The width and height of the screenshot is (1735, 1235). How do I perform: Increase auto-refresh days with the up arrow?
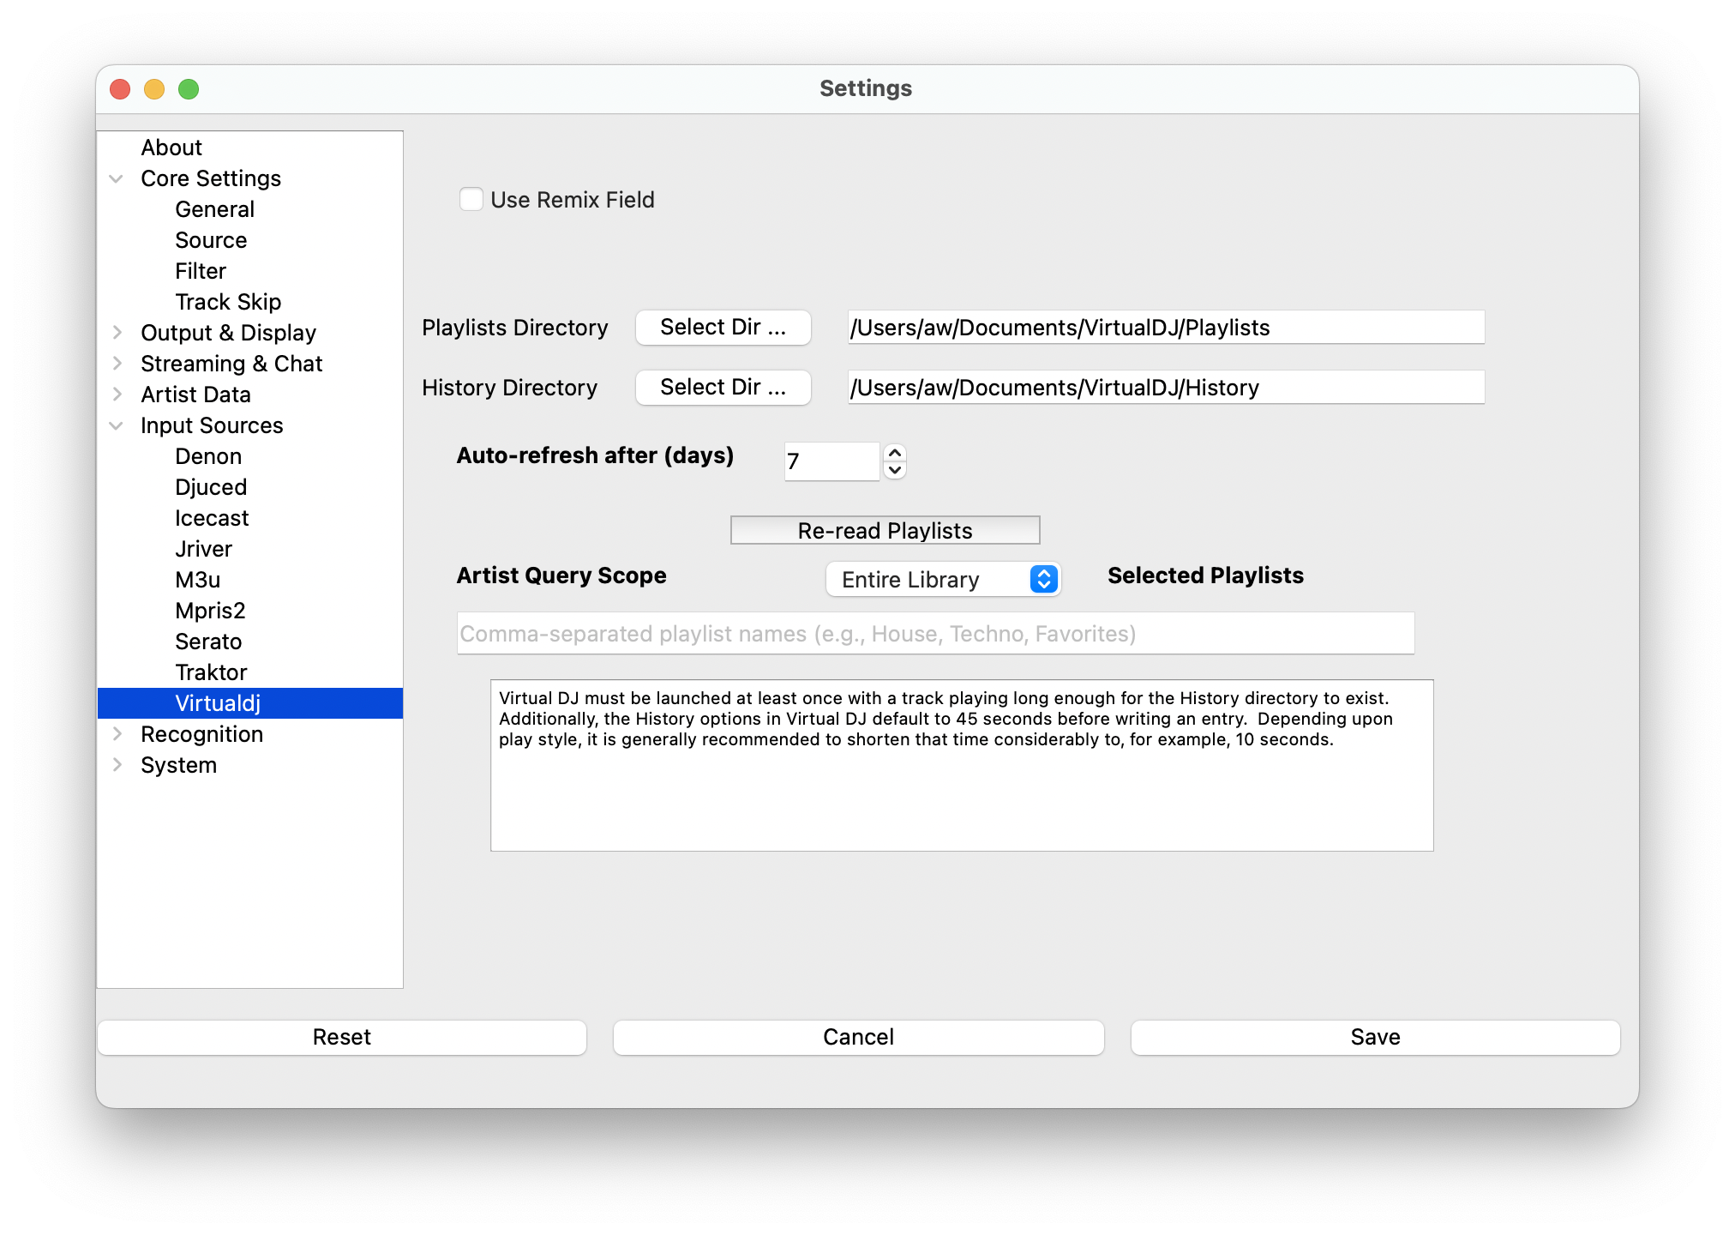(x=895, y=453)
